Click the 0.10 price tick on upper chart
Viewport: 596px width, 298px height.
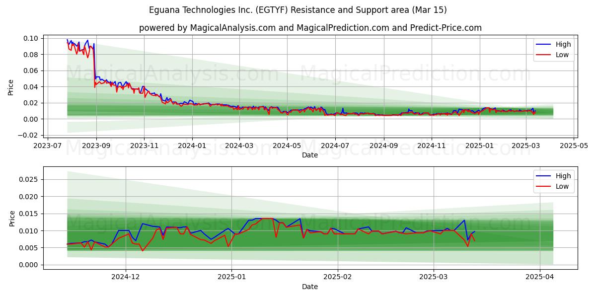pos(31,38)
